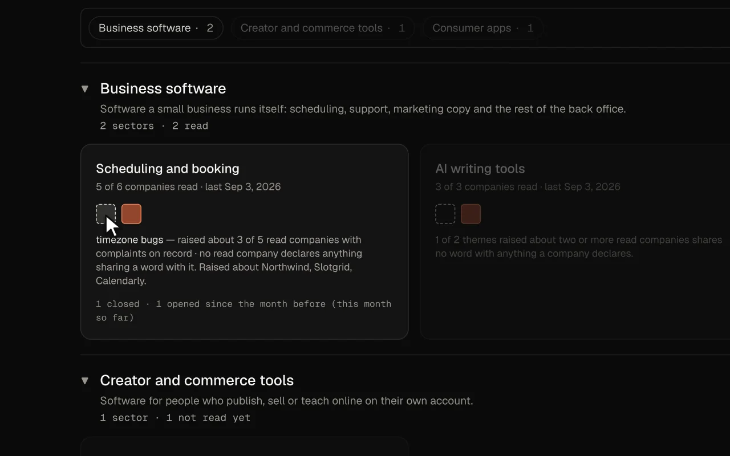Open the Scheduling and booking card title
730x456 pixels.
coord(168,169)
